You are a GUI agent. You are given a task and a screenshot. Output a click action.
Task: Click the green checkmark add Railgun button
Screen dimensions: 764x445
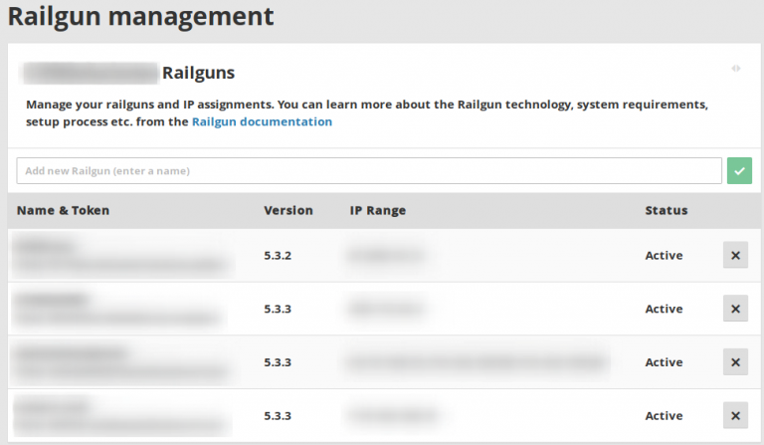pyautogui.click(x=739, y=170)
